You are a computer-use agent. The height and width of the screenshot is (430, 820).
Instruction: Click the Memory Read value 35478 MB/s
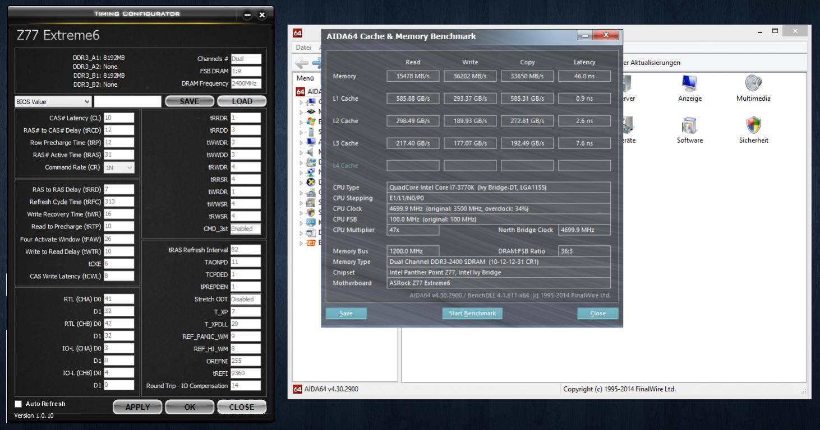(413, 76)
